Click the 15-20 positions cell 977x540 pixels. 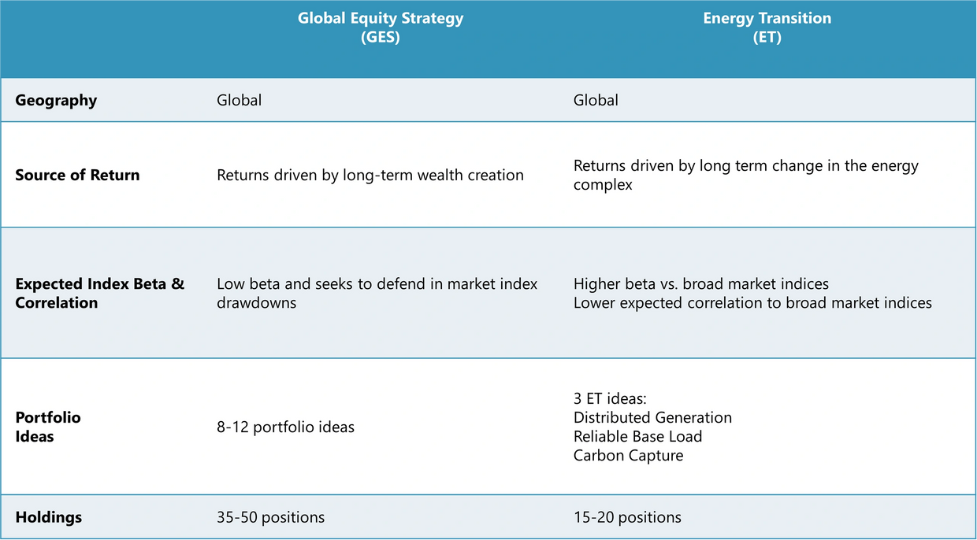pos(627,517)
